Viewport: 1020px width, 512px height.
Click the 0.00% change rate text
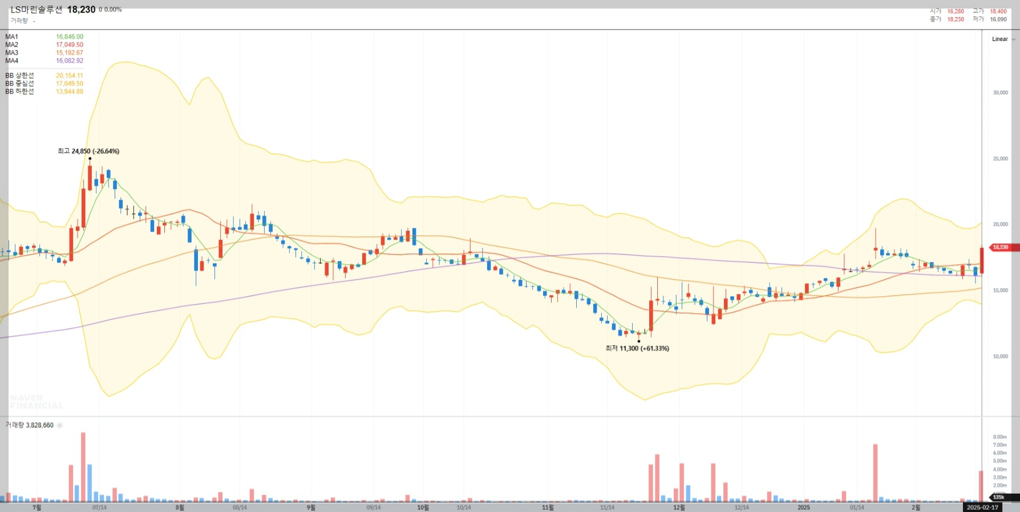tap(113, 10)
